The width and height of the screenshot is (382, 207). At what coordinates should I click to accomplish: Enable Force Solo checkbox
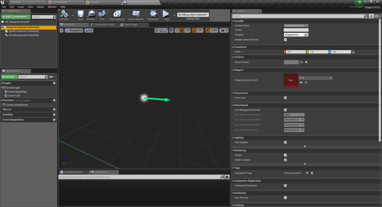[x=285, y=98]
